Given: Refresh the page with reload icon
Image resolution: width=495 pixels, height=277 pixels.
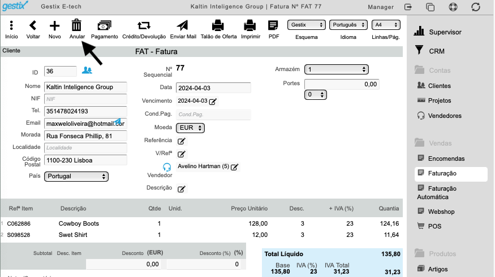Looking at the screenshot, I should pyautogui.click(x=476, y=7).
